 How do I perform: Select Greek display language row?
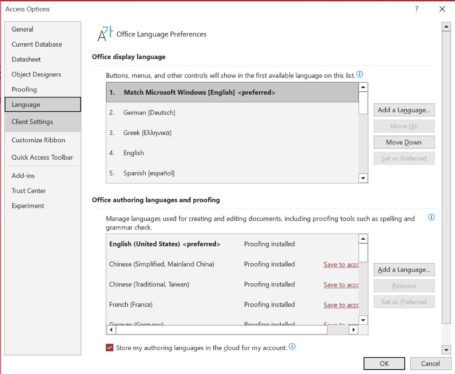pos(232,133)
